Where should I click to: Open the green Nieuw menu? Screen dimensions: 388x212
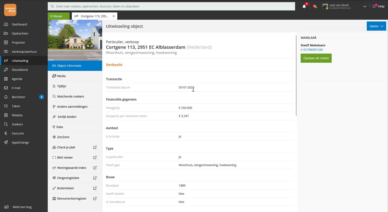[58, 16]
